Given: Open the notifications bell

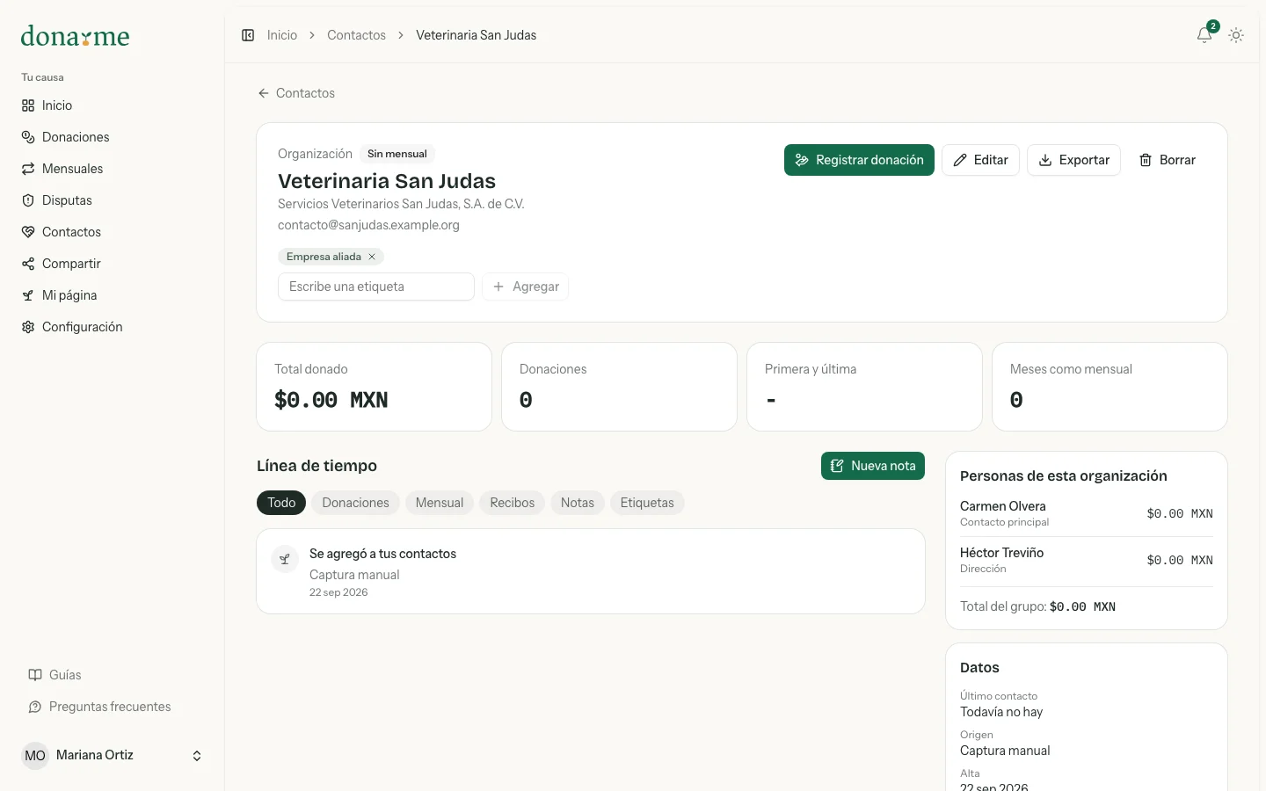Looking at the screenshot, I should pos(1204,35).
